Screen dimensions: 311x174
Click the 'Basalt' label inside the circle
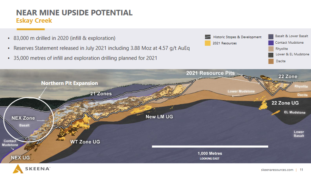(x=25, y=125)
